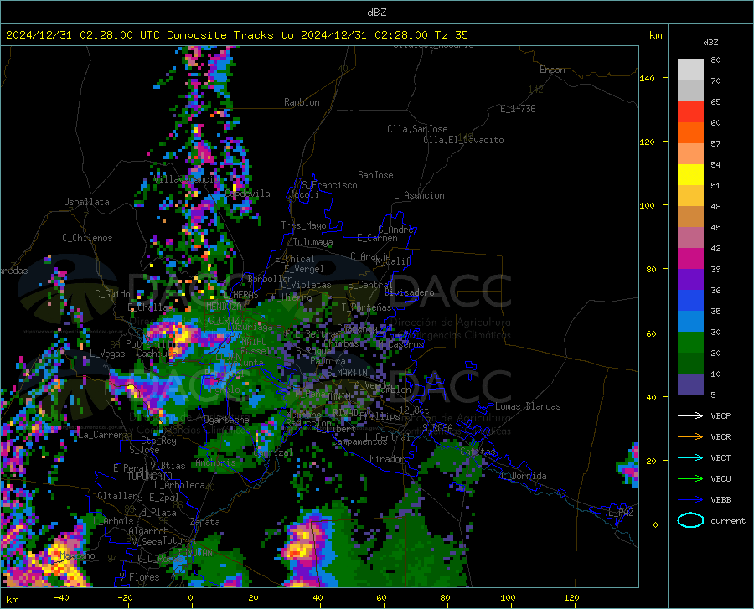Click the dBZ heading above color scale
The height and width of the screenshot is (609, 754).
coord(710,42)
